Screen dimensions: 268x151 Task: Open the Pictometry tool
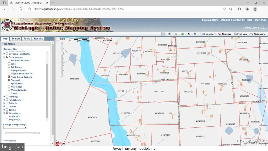point(257,34)
